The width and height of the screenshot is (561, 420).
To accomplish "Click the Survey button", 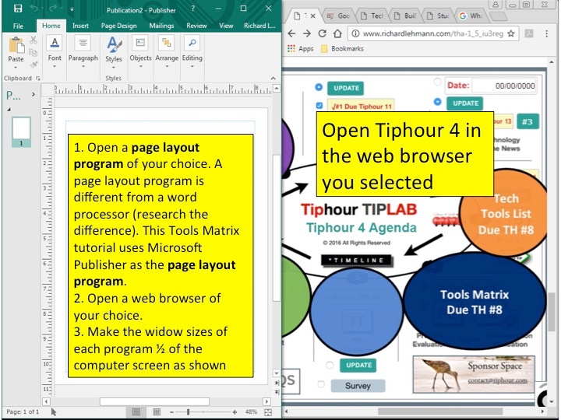I will tap(358, 386).
